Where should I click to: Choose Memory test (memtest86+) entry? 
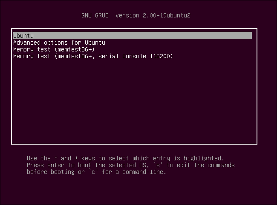(54, 49)
